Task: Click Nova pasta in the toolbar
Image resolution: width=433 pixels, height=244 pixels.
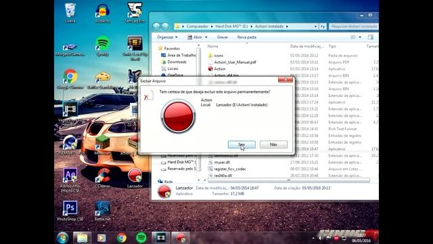Action: coord(246,37)
